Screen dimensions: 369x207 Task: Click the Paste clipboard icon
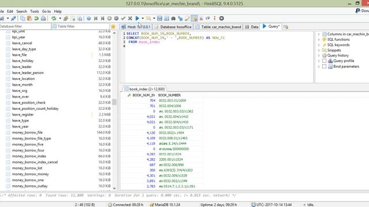click(29, 18)
